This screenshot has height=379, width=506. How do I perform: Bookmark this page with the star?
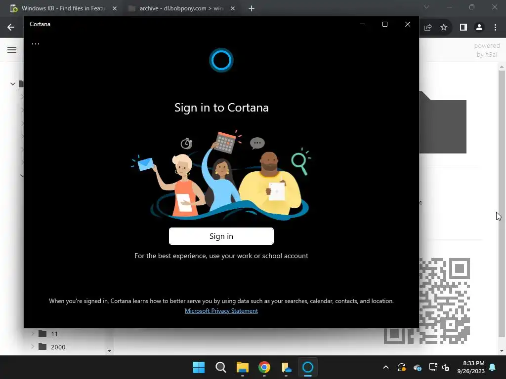tap(444, 28)
